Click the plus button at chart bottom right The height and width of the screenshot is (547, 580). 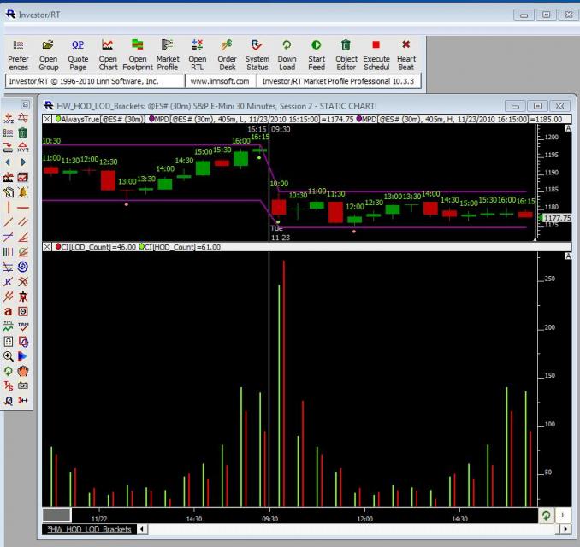(562, 515)
